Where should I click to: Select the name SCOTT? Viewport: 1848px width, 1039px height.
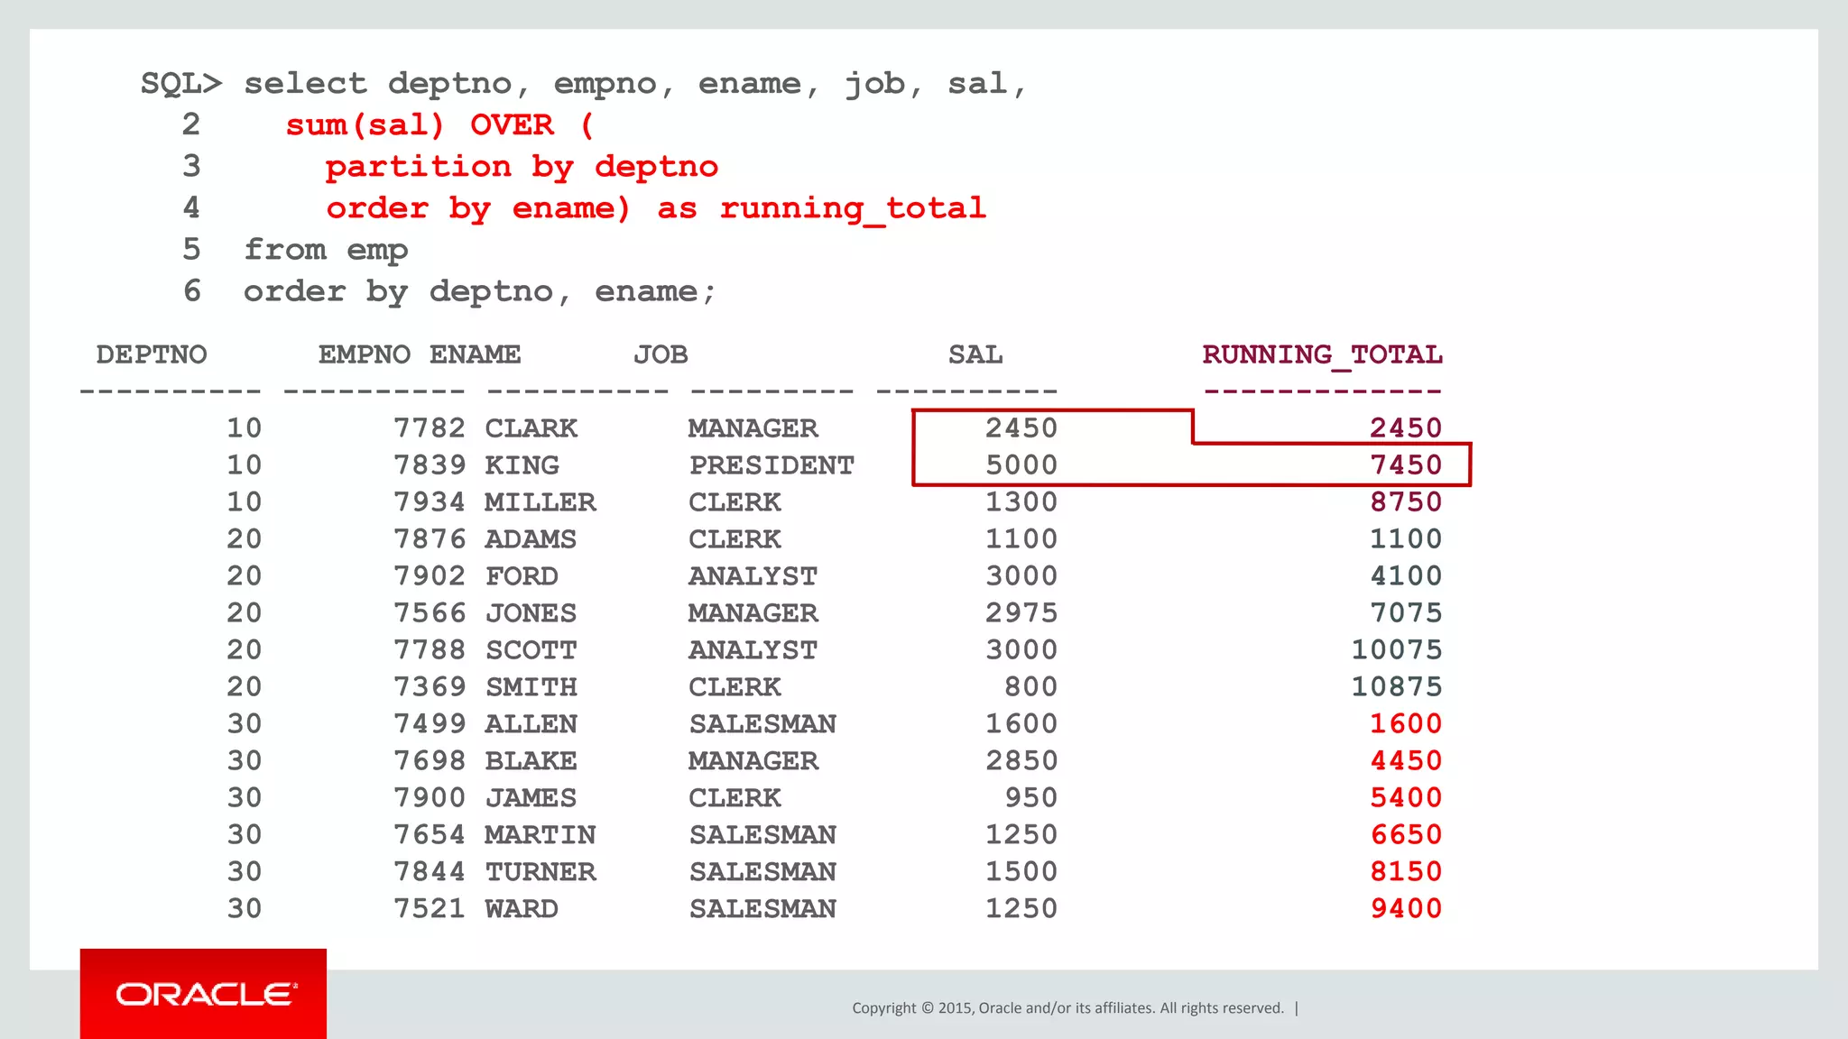coord(531,650)
